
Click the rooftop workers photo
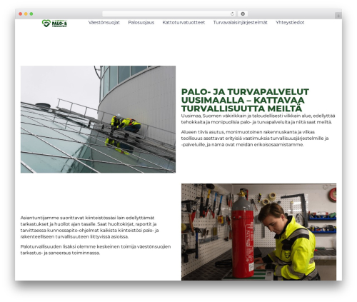[x=98, y=119]
